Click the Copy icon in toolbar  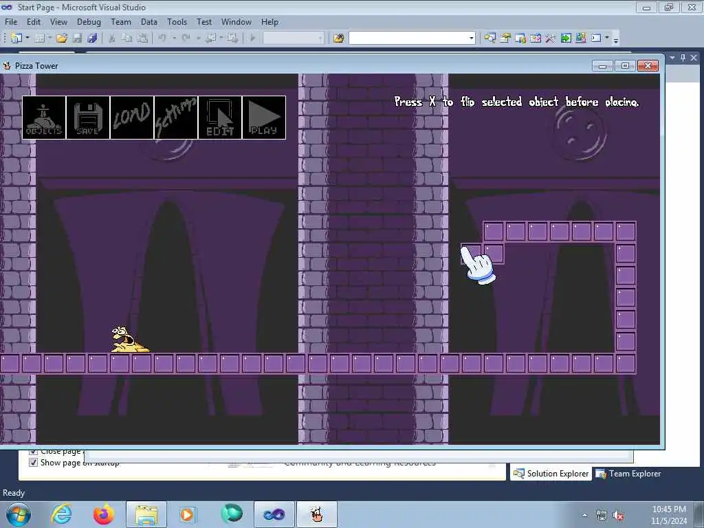click(127, 38)
